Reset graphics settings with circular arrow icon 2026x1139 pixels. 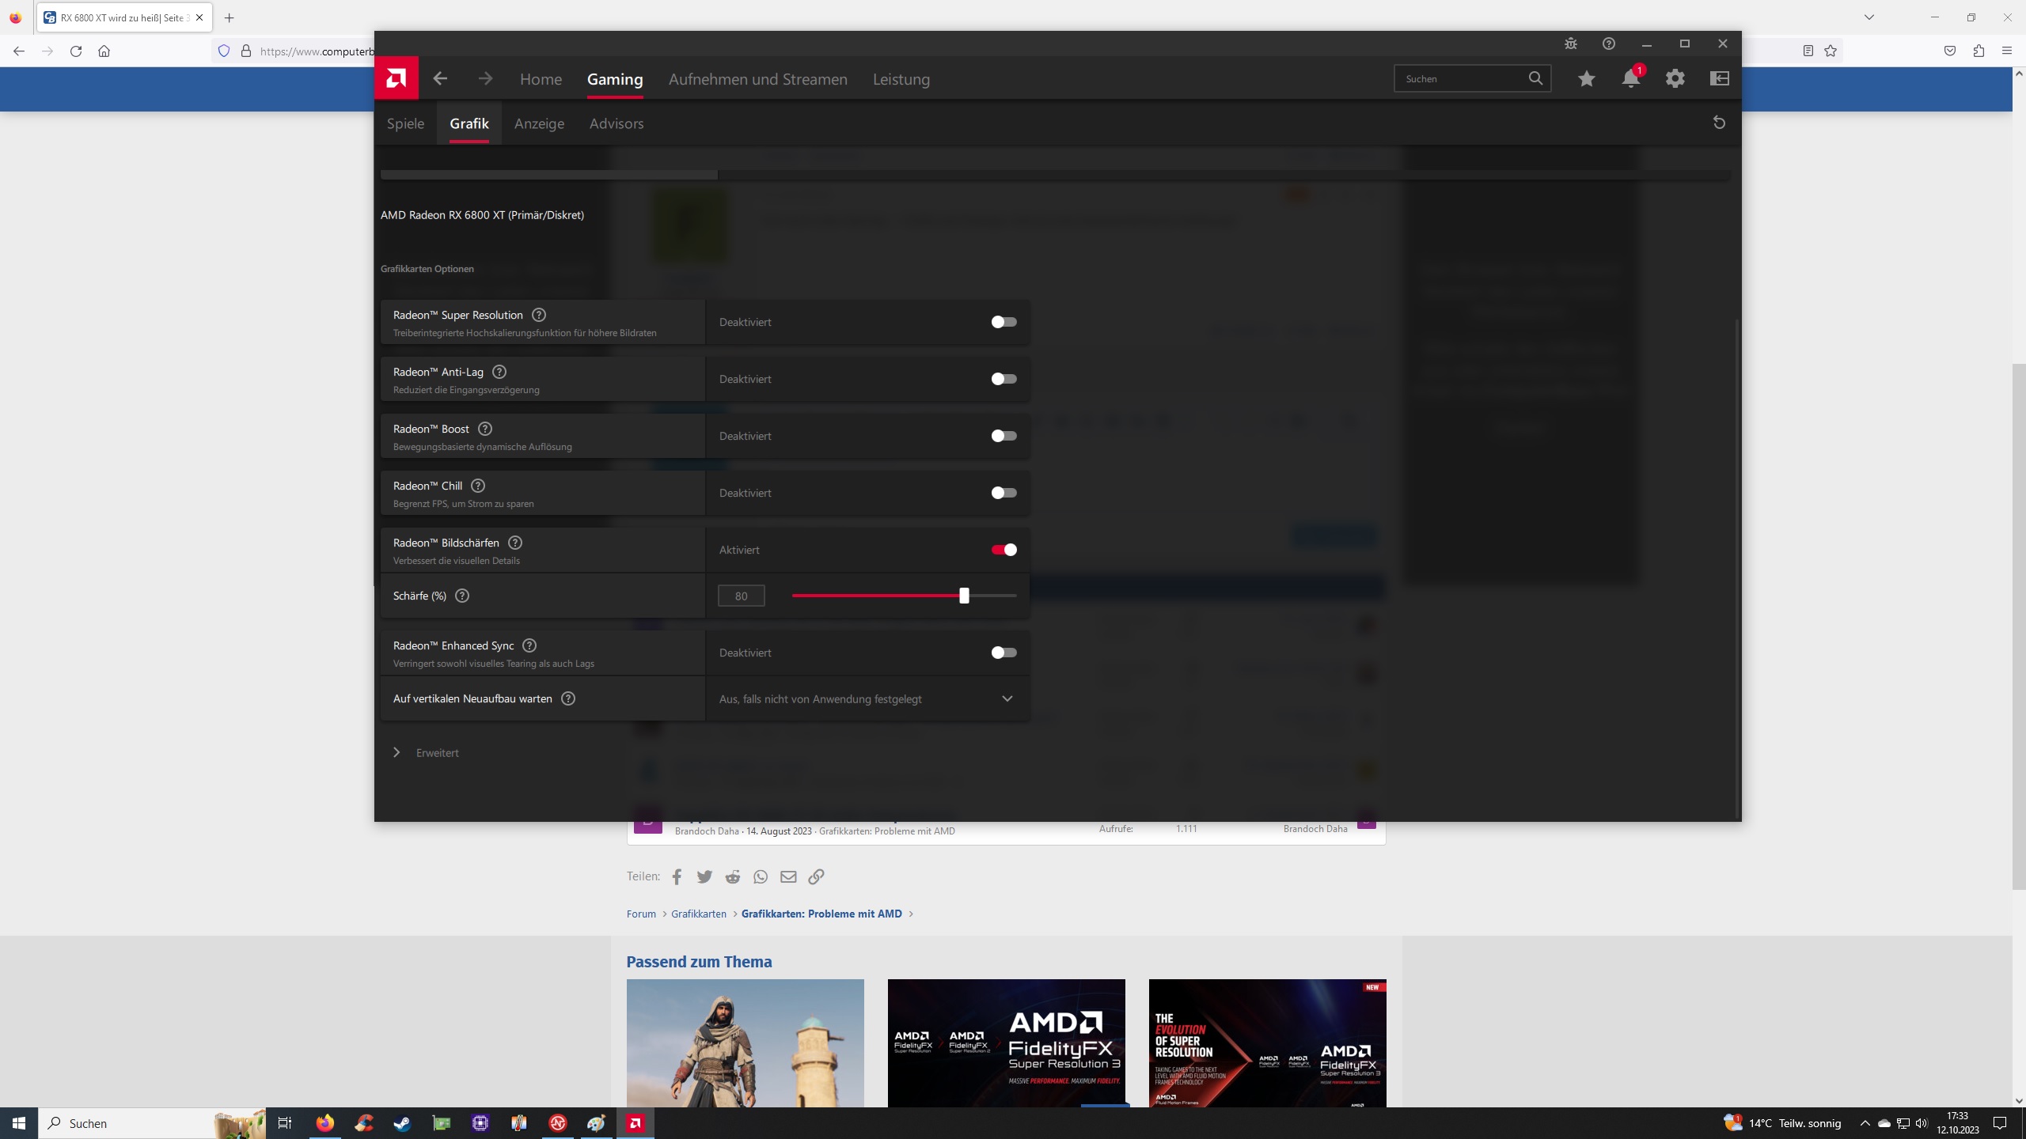point(1719,123)
